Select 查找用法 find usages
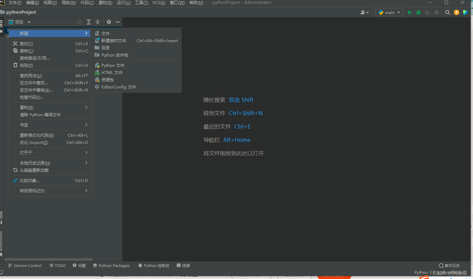Screen dimensions: 473x279 (50, 75)
